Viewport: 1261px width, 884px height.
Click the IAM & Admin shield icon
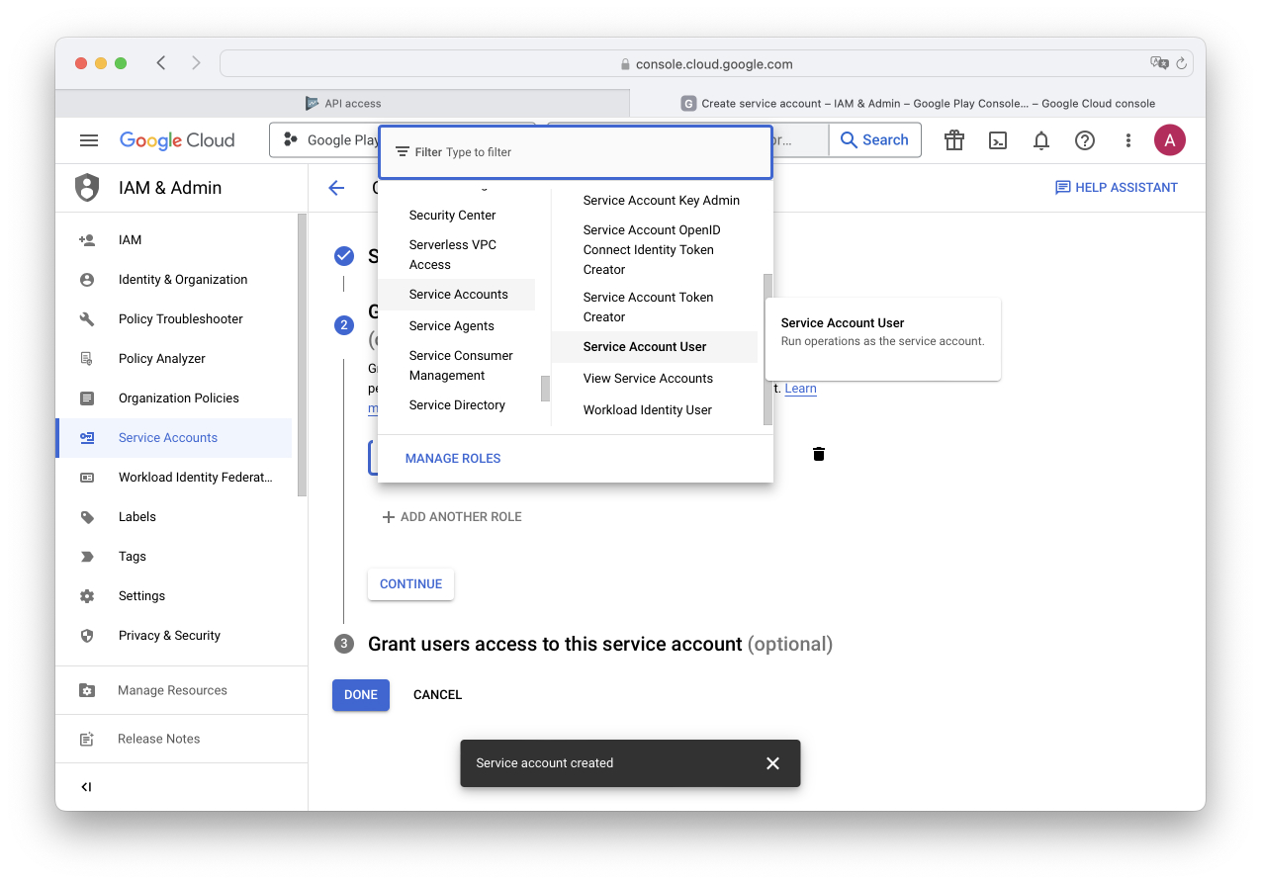click(87, 188)
